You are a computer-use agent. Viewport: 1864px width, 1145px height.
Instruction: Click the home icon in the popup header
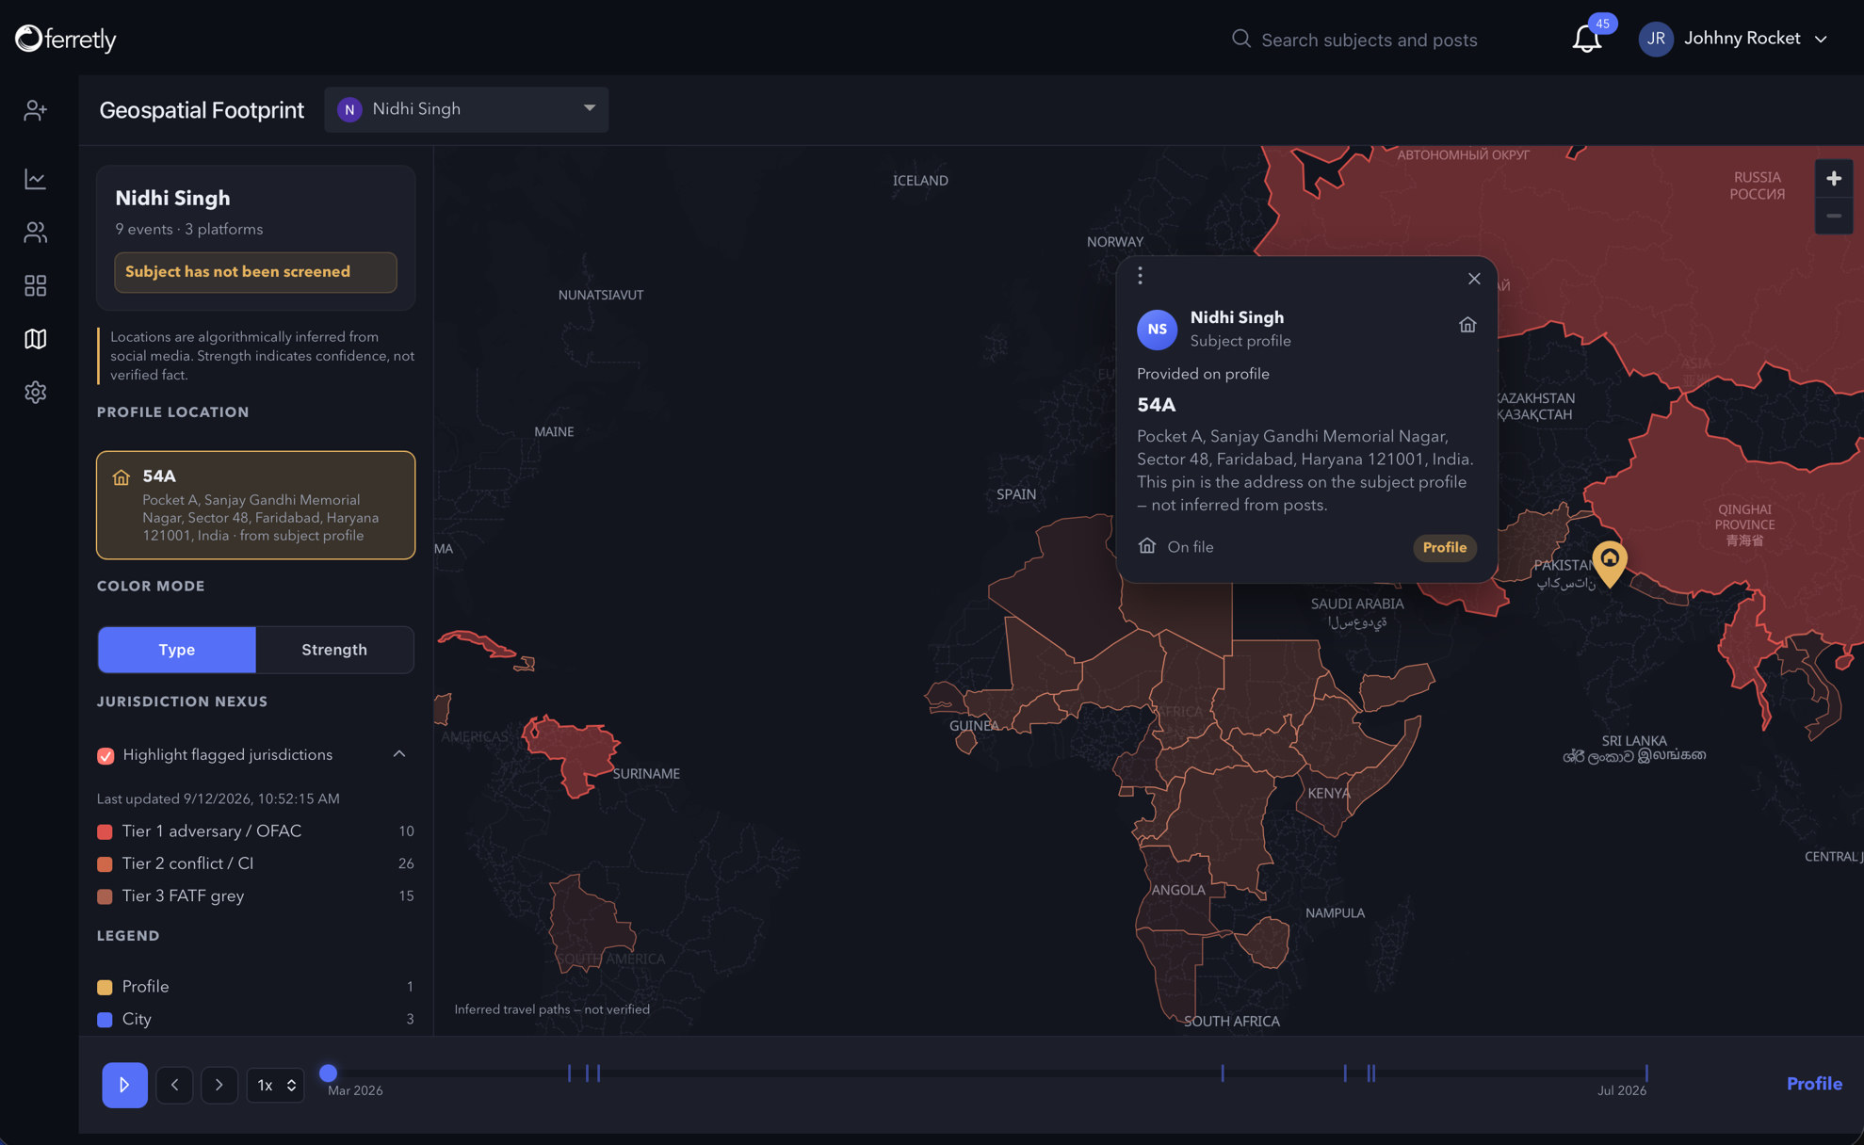(1467, 325)
